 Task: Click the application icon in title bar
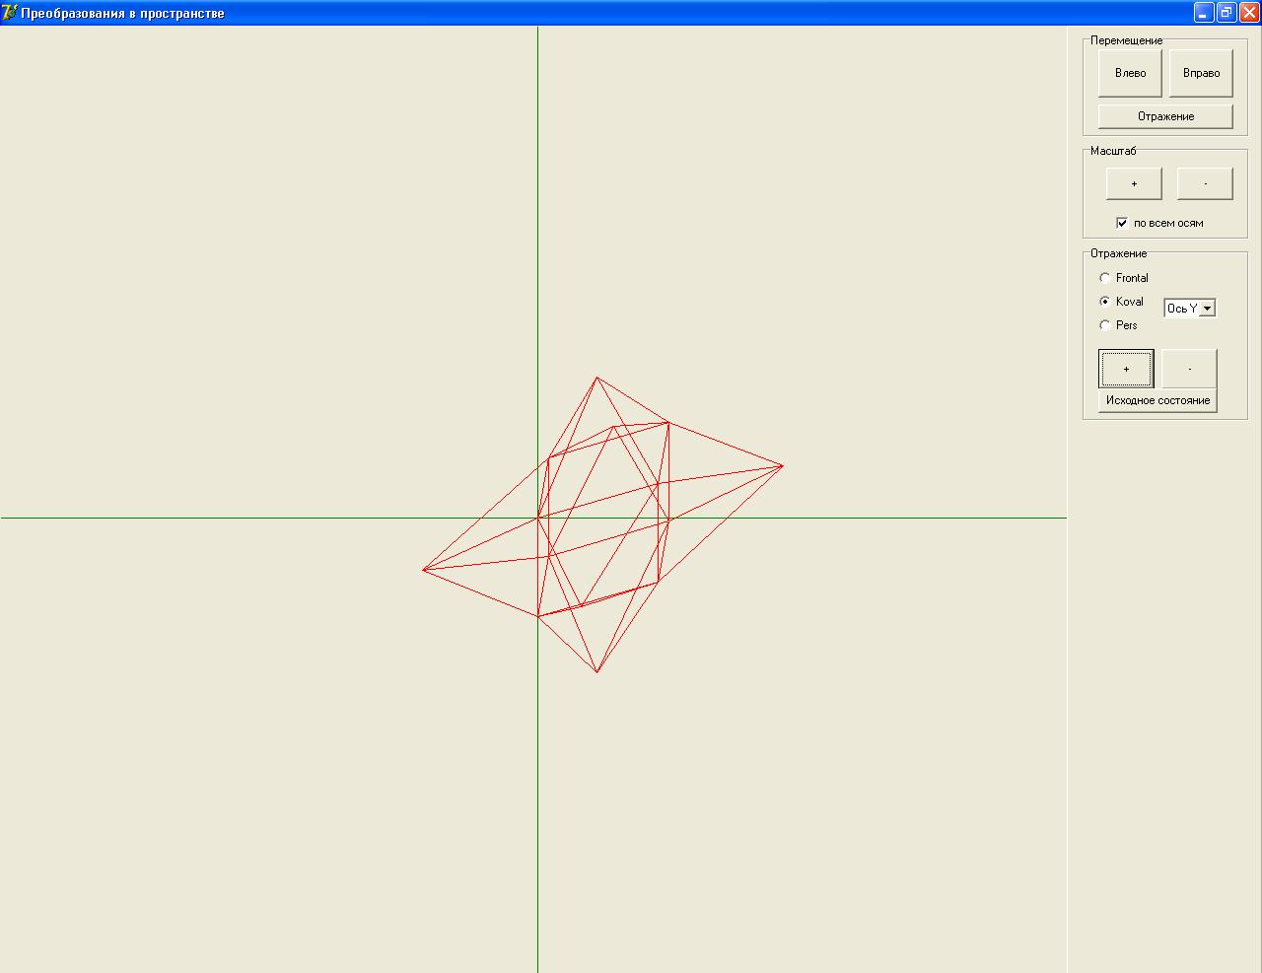point(10,13)
